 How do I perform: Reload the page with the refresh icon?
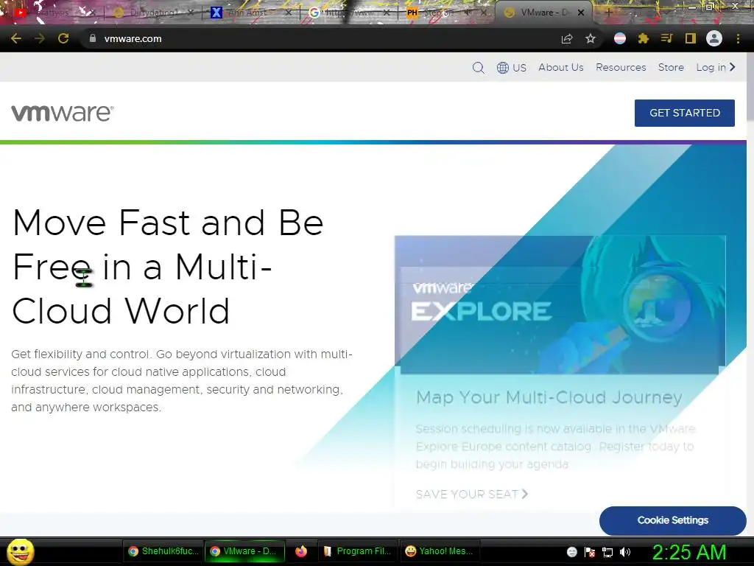pyautogui.click(x=63, y=38)
